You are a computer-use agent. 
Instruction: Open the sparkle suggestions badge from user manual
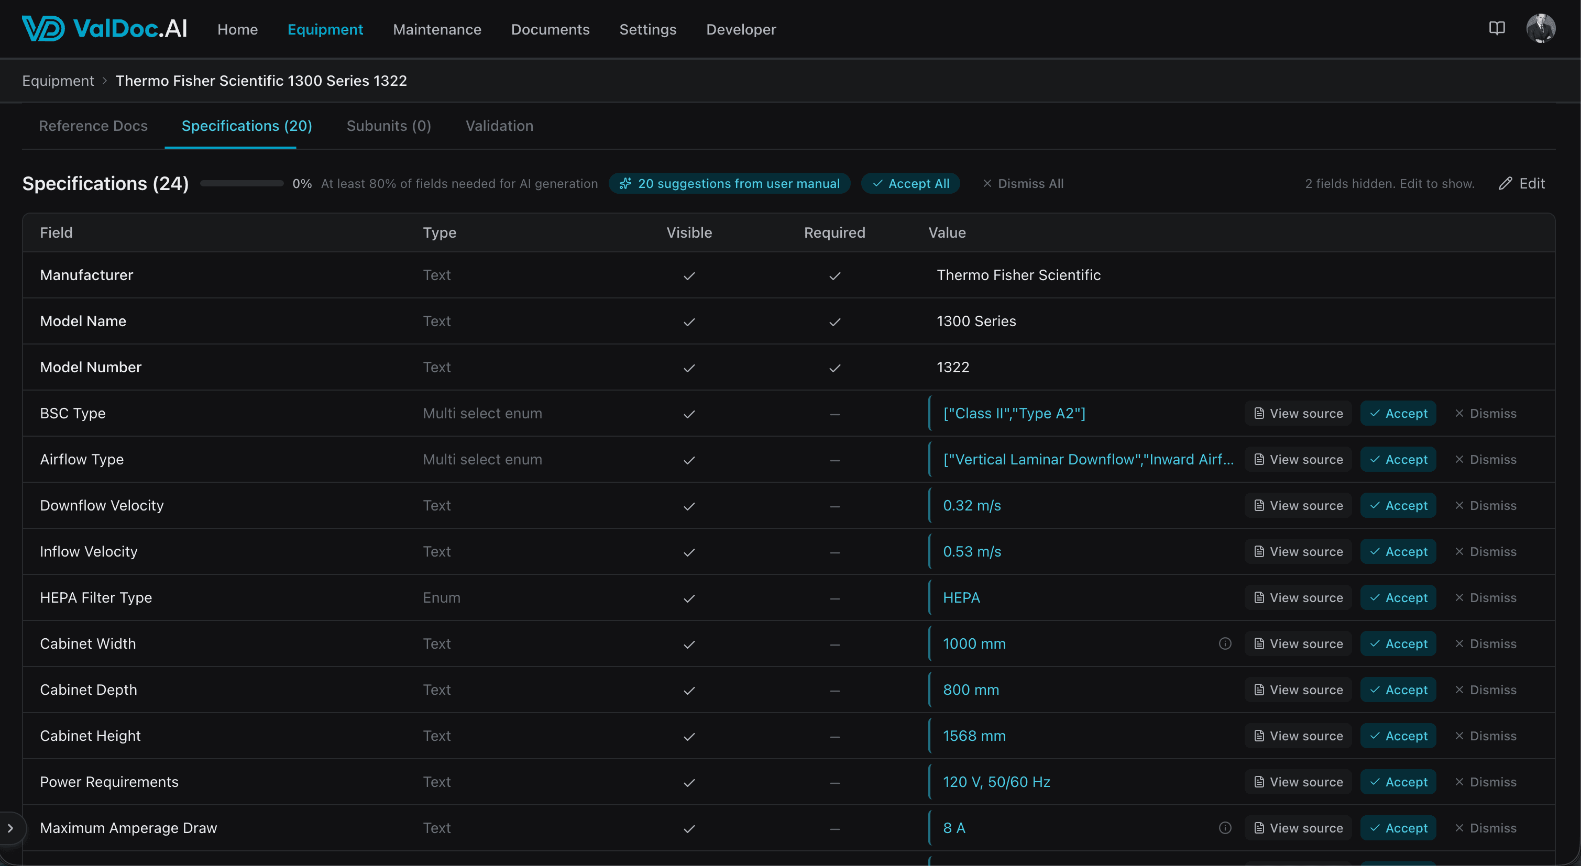(729, 183)
